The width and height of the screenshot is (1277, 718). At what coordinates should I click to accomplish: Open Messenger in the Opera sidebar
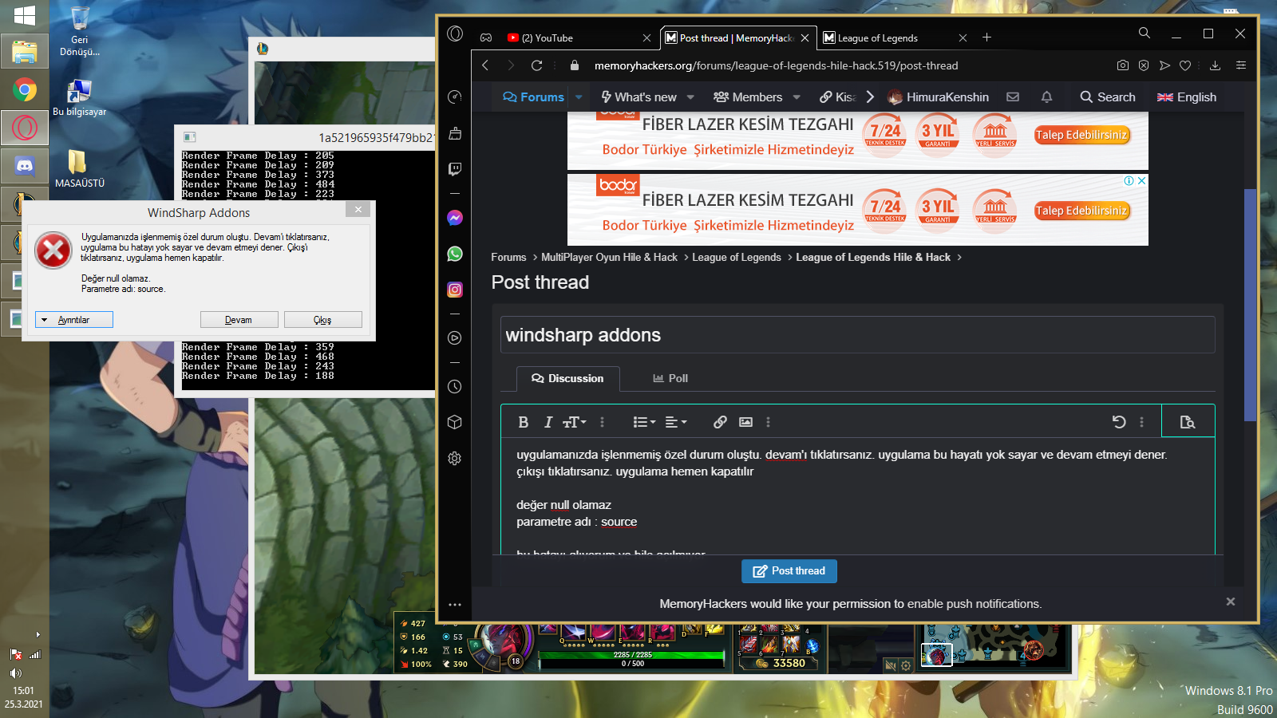click(x=455, y=218)
